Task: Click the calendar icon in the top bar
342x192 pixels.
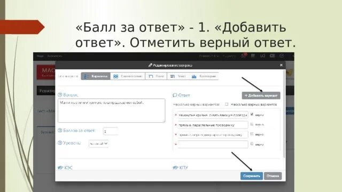Action: [x=253, y=55]
